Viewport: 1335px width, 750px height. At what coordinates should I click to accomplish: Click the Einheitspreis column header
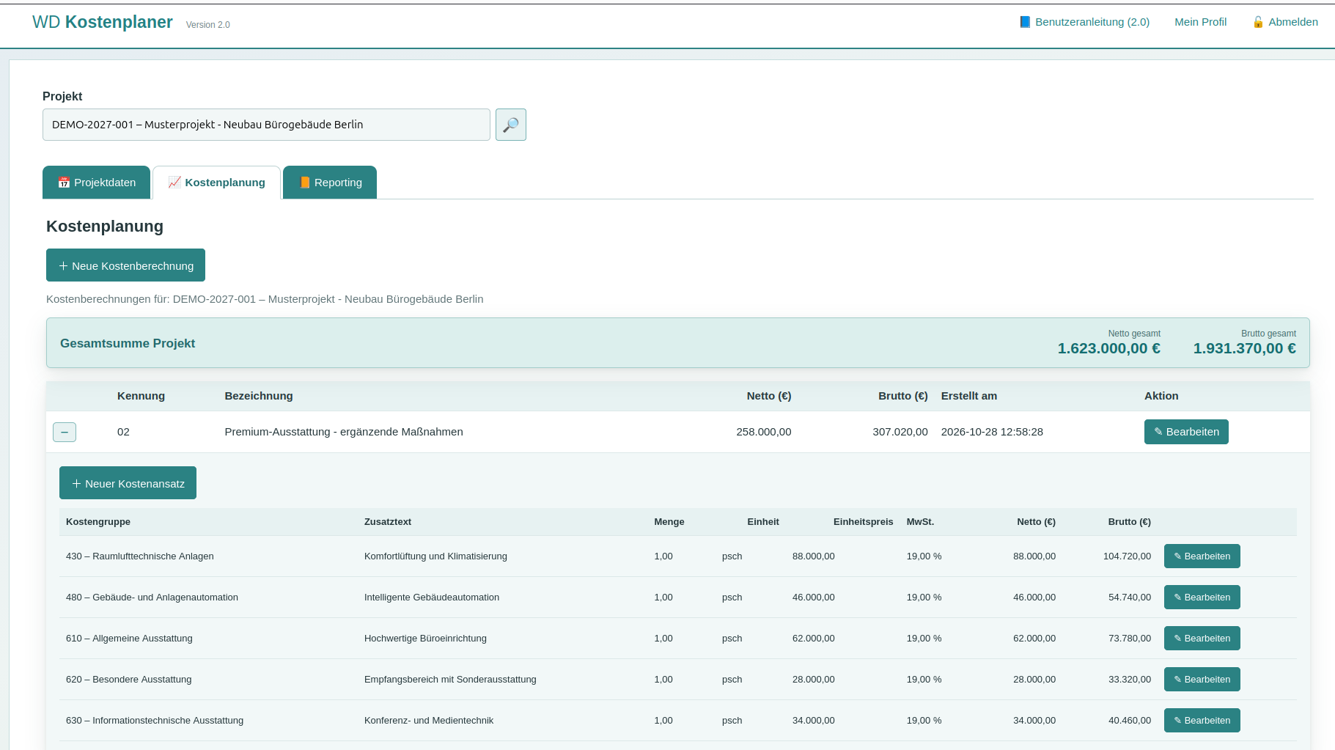tap(863, 522)
